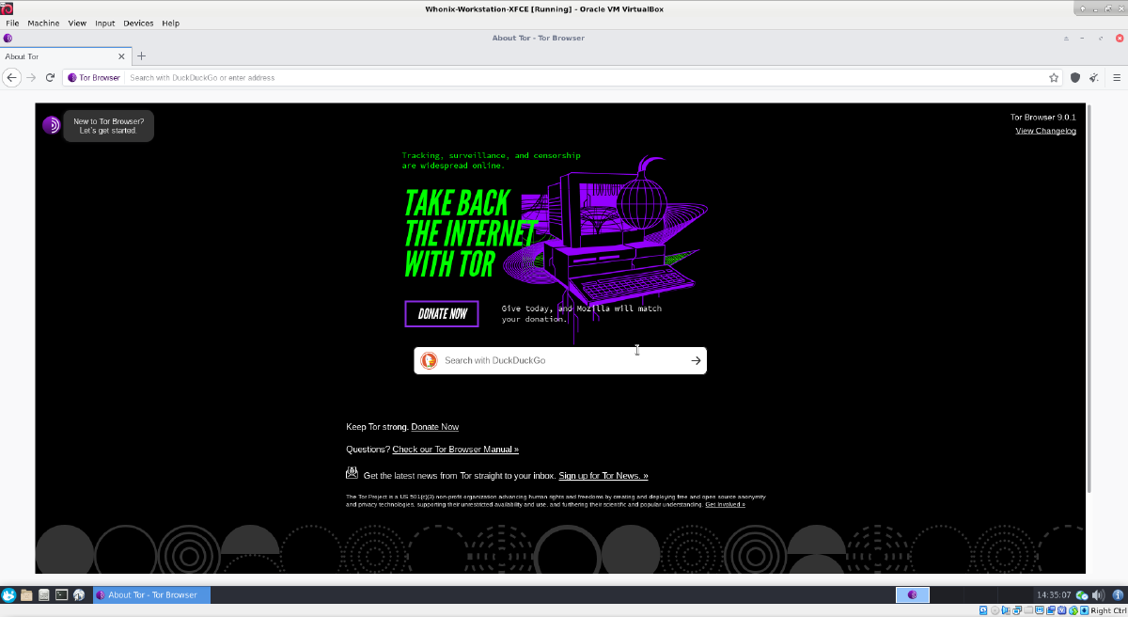Click 'Sign up for Tor News' link

pyautogui.click(x=603, y=476)
